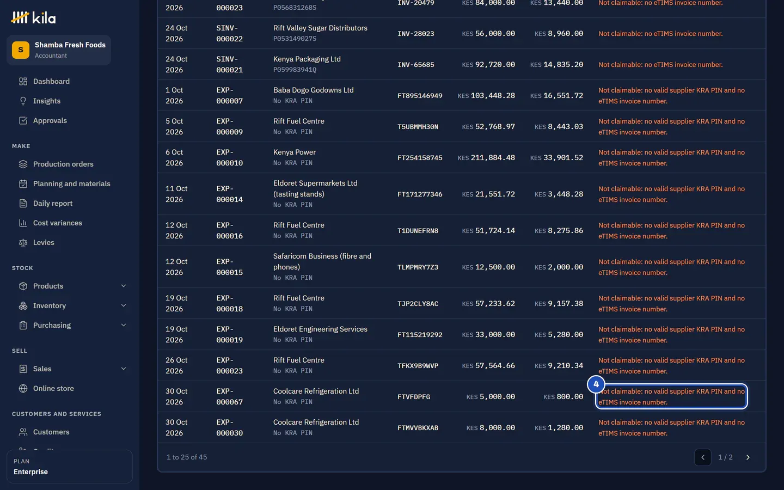Click amount KES 211,884.48
784x490 pixels.
(x=486, y=158)
